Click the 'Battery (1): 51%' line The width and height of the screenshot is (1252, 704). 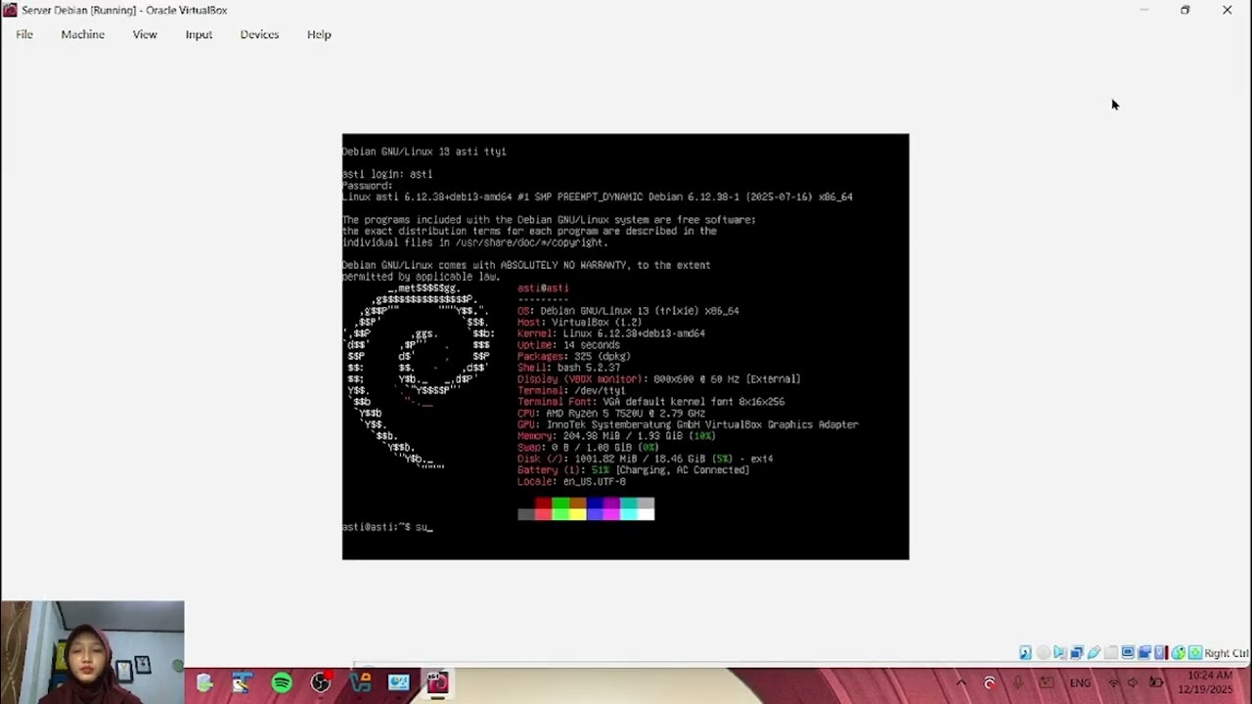[x=633, y=470]
